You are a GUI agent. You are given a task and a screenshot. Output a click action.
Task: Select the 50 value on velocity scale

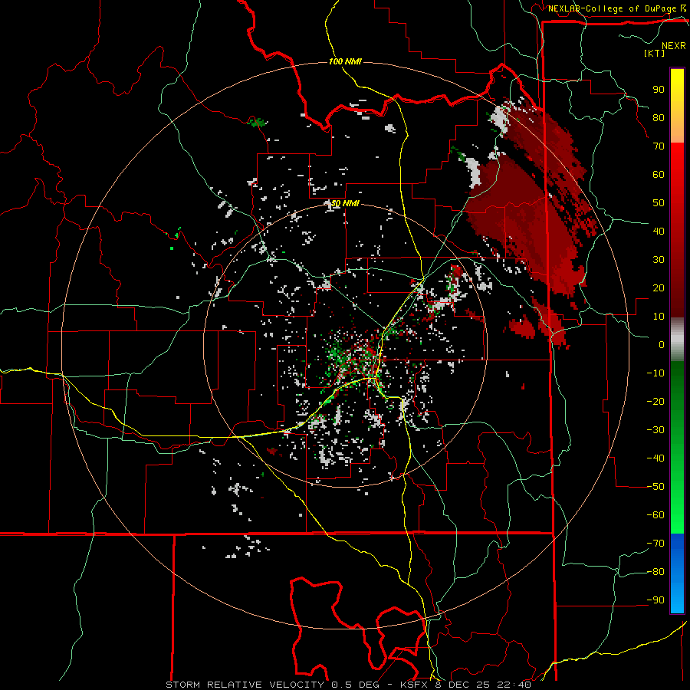pos(659,203)
